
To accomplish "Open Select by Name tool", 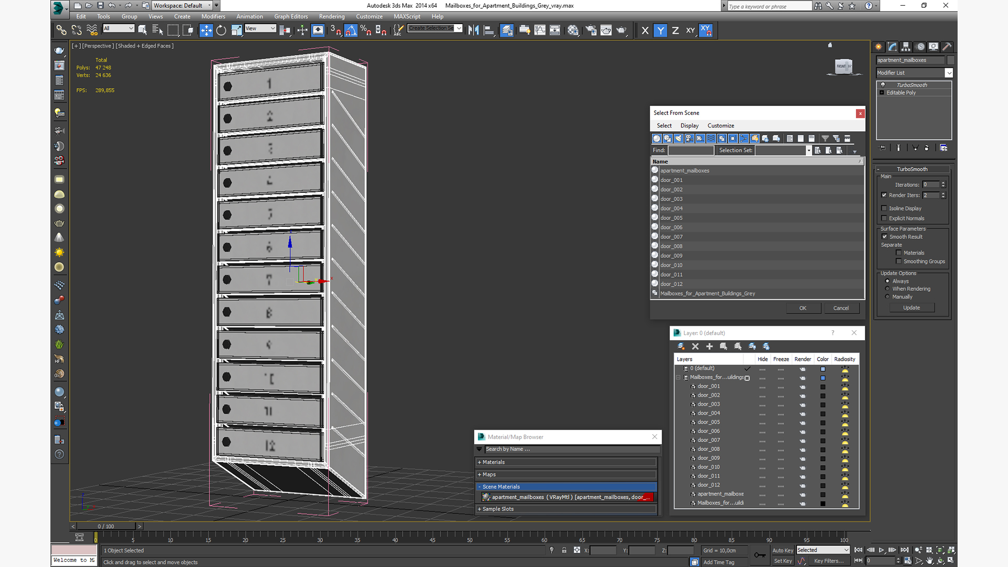I will coord(157,30).
